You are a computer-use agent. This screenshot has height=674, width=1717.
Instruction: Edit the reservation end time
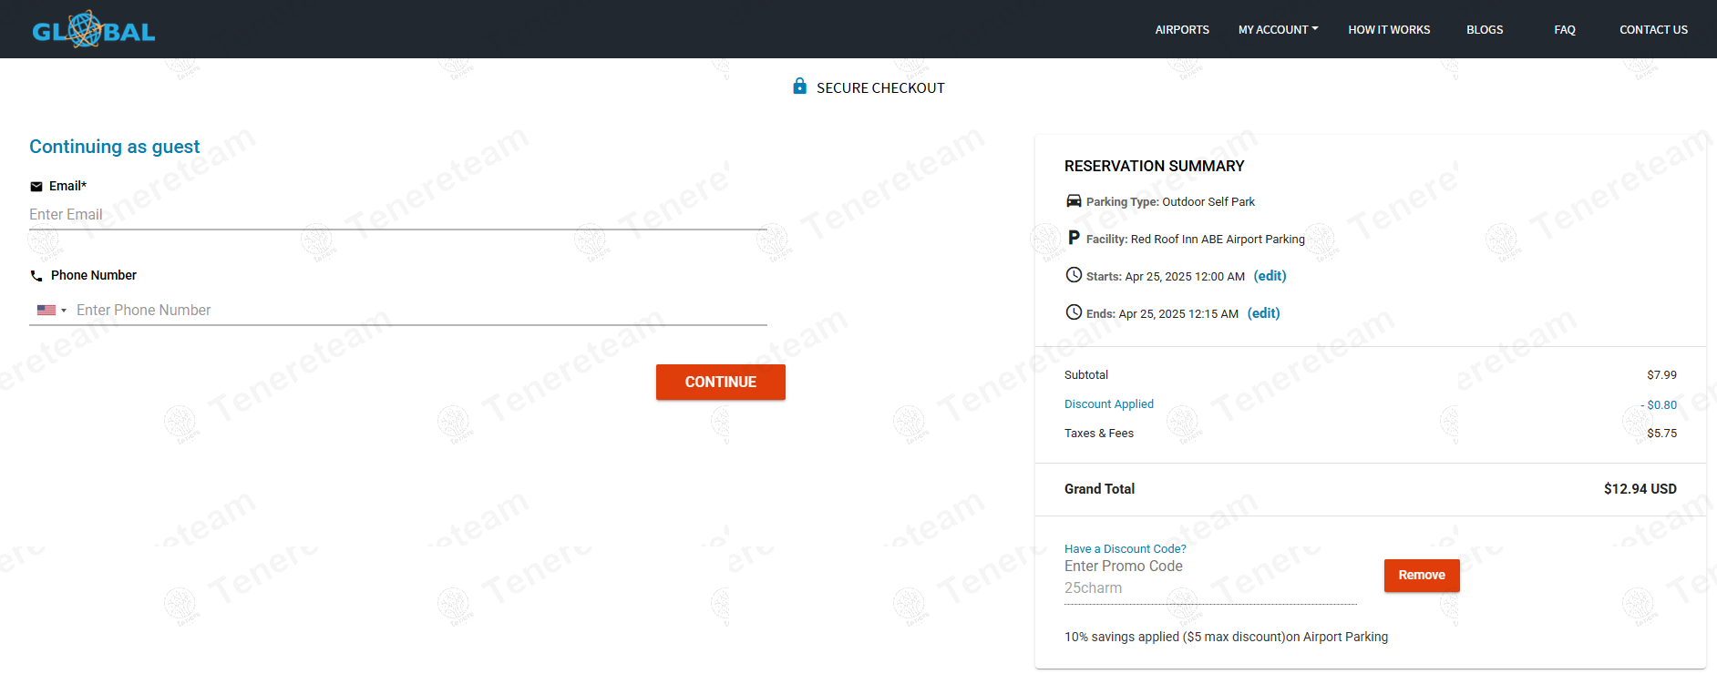tap(1263, 313)
